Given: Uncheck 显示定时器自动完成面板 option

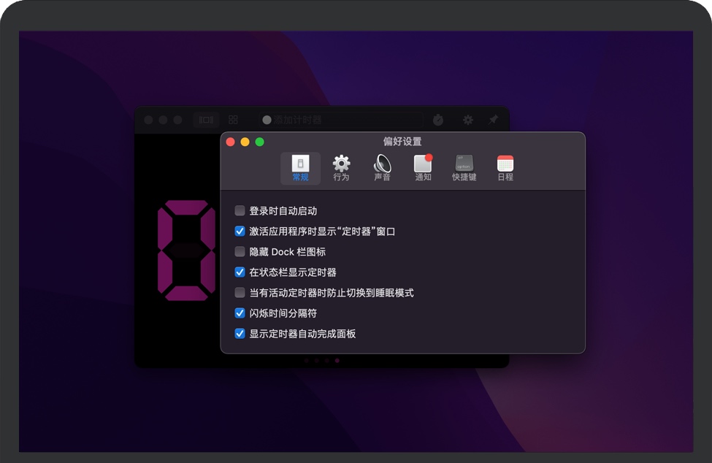Looking at the screenshot, I should click(240, 334).
